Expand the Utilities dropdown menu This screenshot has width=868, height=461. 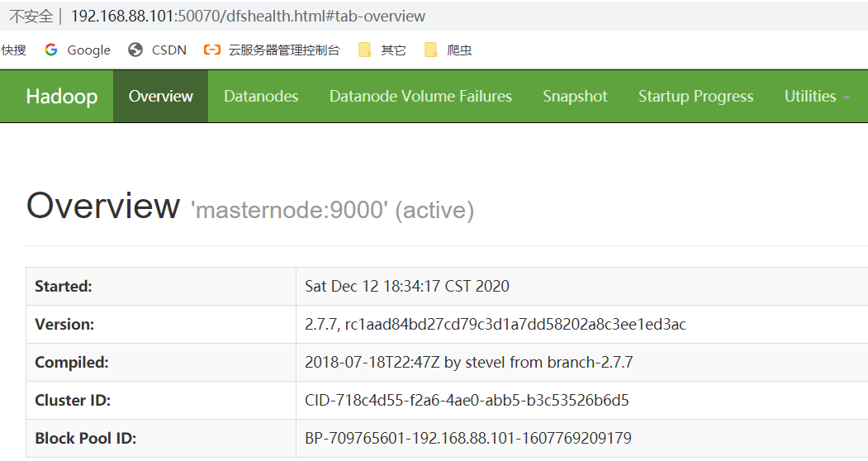817,97
